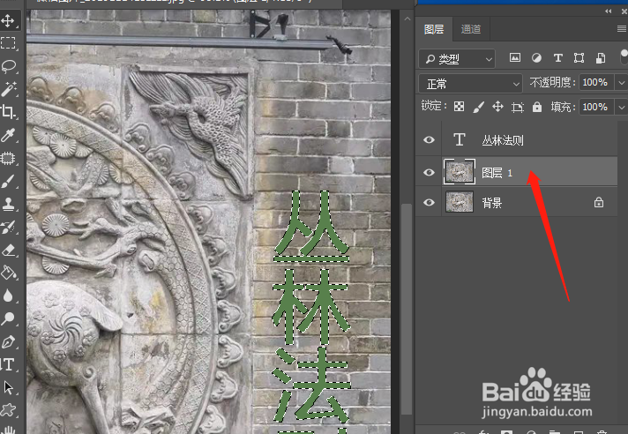Click the 不透明度 value field
Image resolution: width=628 pixels, height=434 pixels.
595,82
